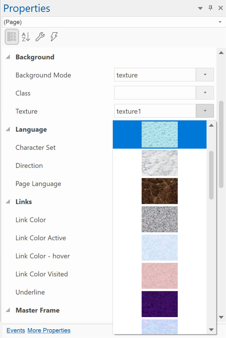Close the Texture dropdown arrow
The width and height of the screenshot is (226, 338).
(205, 111)
